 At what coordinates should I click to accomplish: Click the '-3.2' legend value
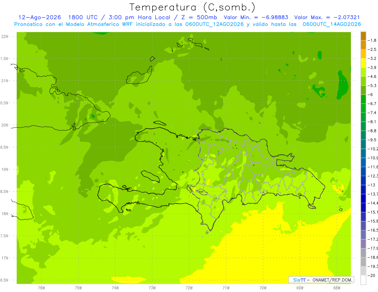click(x=372, y=59)
